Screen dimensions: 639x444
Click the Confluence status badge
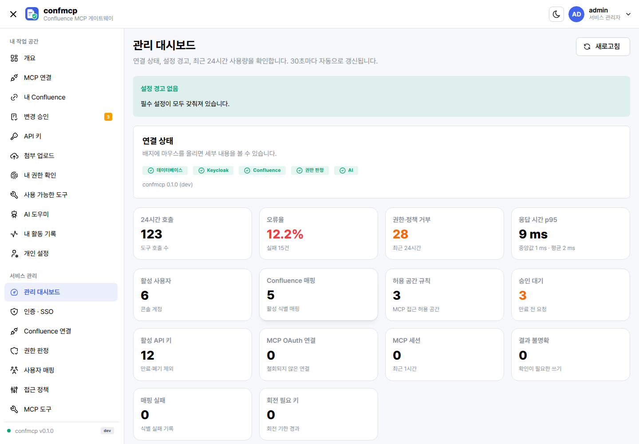click(x=262, y=170)
